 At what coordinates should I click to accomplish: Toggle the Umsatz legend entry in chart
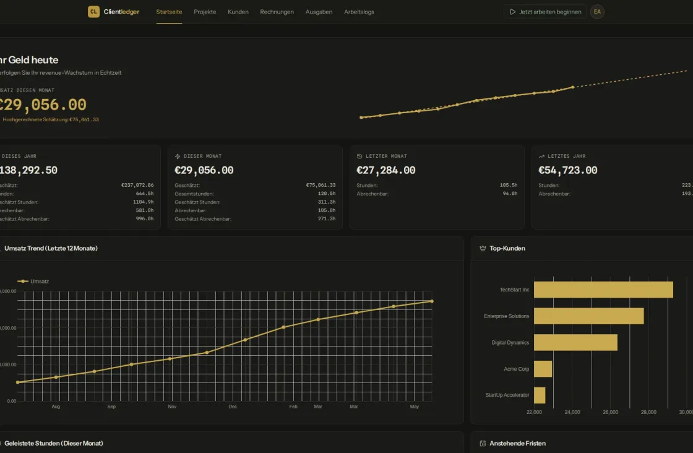(33, 281)
